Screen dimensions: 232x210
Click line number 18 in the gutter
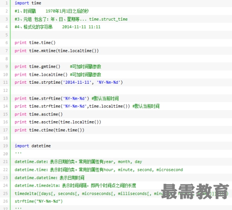point(6,138)
